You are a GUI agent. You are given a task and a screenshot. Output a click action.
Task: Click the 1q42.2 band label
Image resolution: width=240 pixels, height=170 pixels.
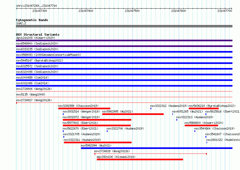point(21,23)
